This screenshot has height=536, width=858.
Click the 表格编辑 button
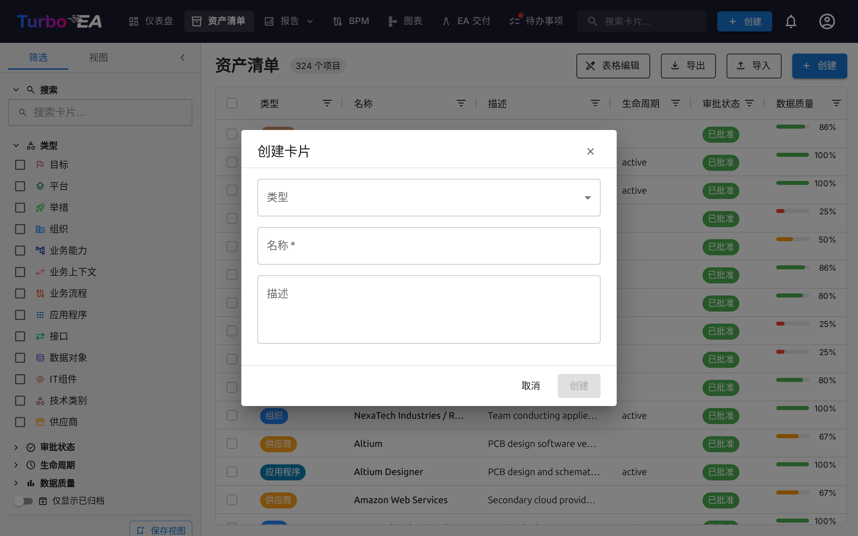613,66
